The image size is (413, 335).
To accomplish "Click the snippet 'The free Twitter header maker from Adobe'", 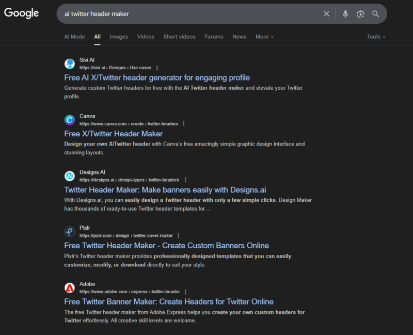I will click(184, 316).
